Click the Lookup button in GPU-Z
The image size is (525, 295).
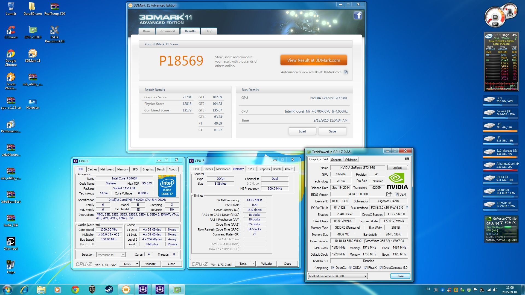(x=397, y=168)
